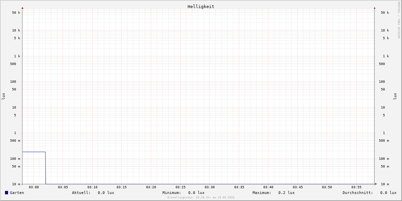Click the RRDTOOL / TOBI OETIKER watermark
Viewport: 402px width, 201px height.
tap(399, 20)
